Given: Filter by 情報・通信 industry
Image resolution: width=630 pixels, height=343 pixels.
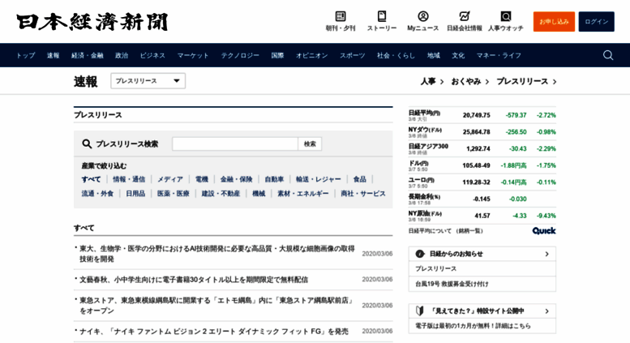Looking at the screenshot, I should pyautogui.click(x=129, y=179).
